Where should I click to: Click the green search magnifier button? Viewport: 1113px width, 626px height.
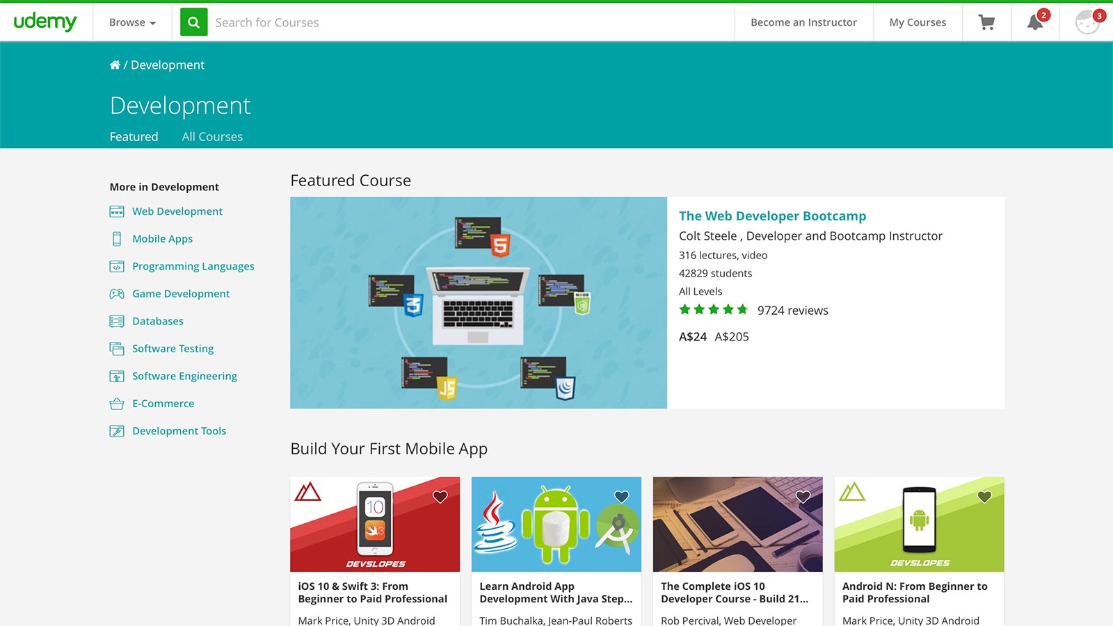coord(194,22)
